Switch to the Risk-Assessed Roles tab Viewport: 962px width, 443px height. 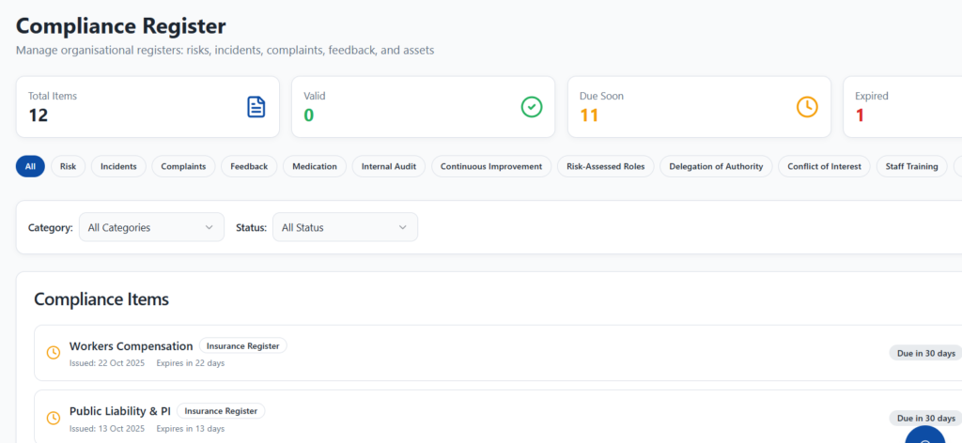tap(606, 167)
